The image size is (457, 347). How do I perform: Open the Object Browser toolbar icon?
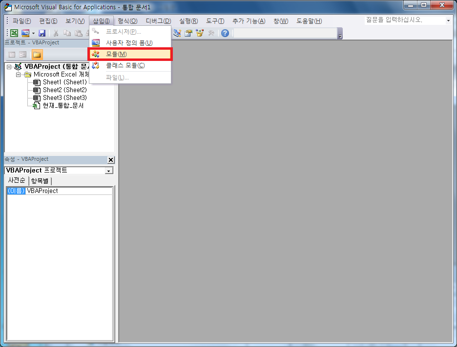pos(199,33)
